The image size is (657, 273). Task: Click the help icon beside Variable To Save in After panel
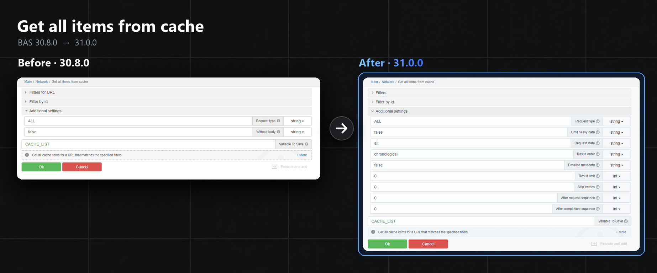(626, 221)
